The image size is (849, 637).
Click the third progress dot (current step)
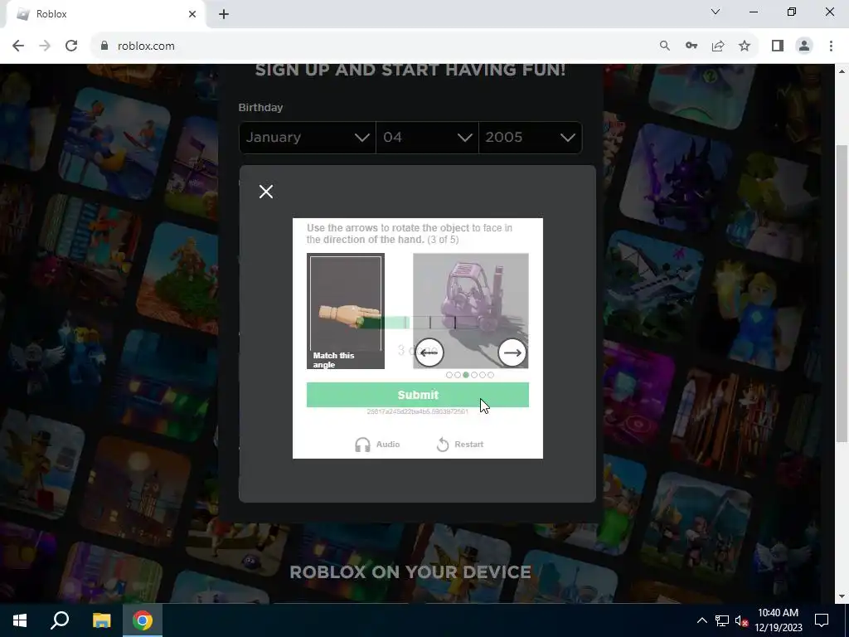(466, 375)
